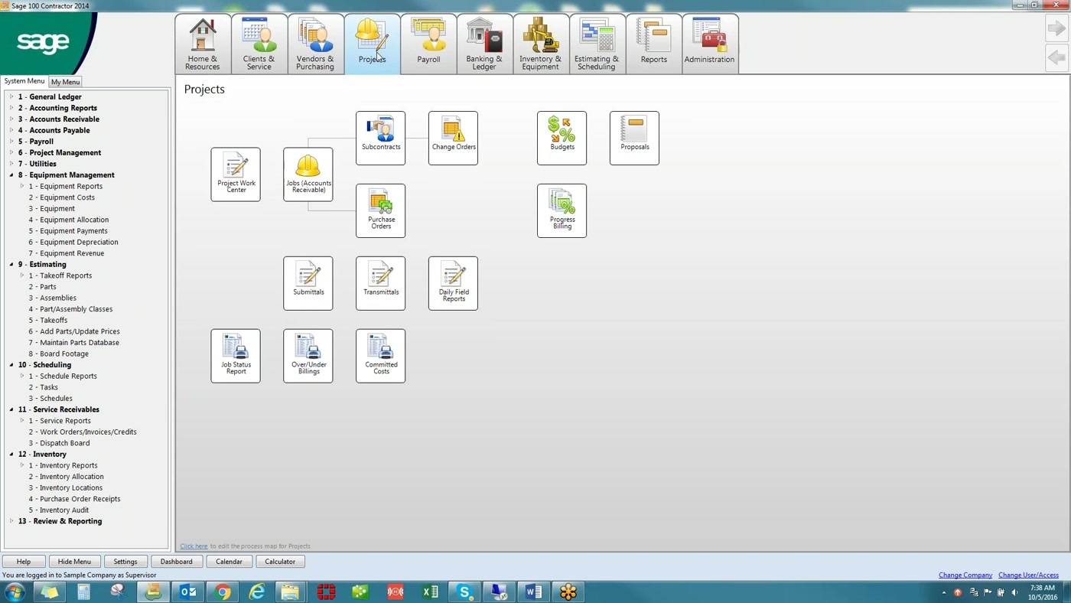The height and width of the screenshot is (603, 1071).
Task: Open the Proposals icon
Action: 635,138
